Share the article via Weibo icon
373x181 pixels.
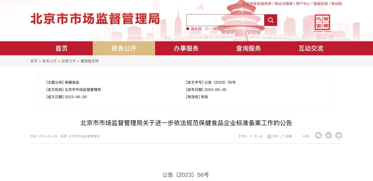(328, 135)
